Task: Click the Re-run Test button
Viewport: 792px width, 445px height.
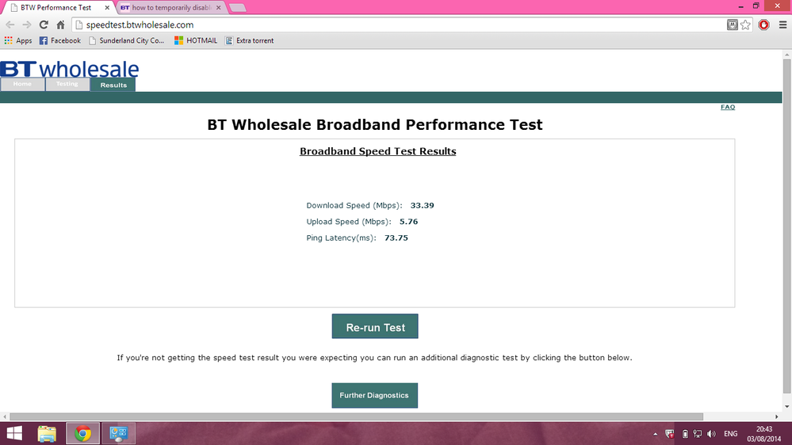Action: click(375, 326)
